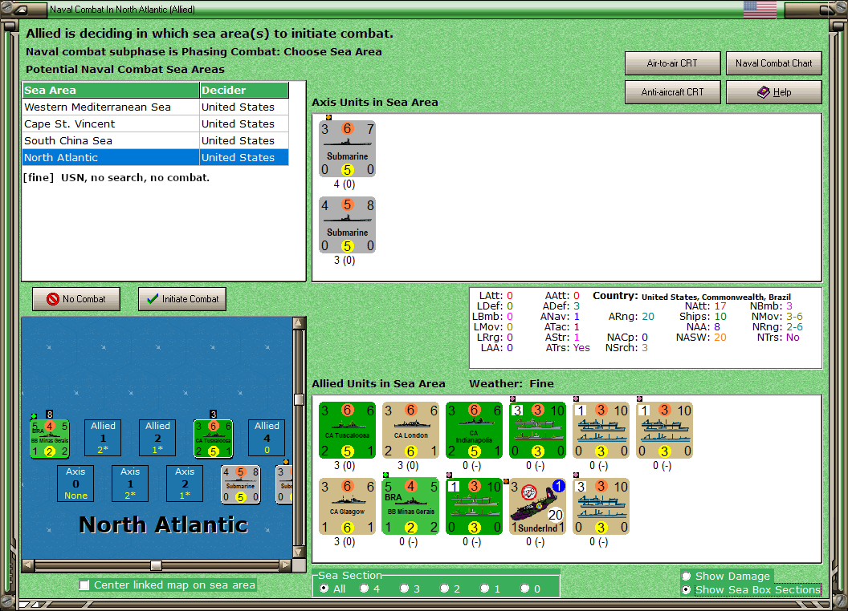
Task: Click the CA Glasgow cruiser counter
Action: point(347,506)
